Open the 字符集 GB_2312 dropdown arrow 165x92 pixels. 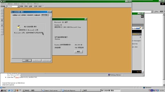click(x=18, y=6)
